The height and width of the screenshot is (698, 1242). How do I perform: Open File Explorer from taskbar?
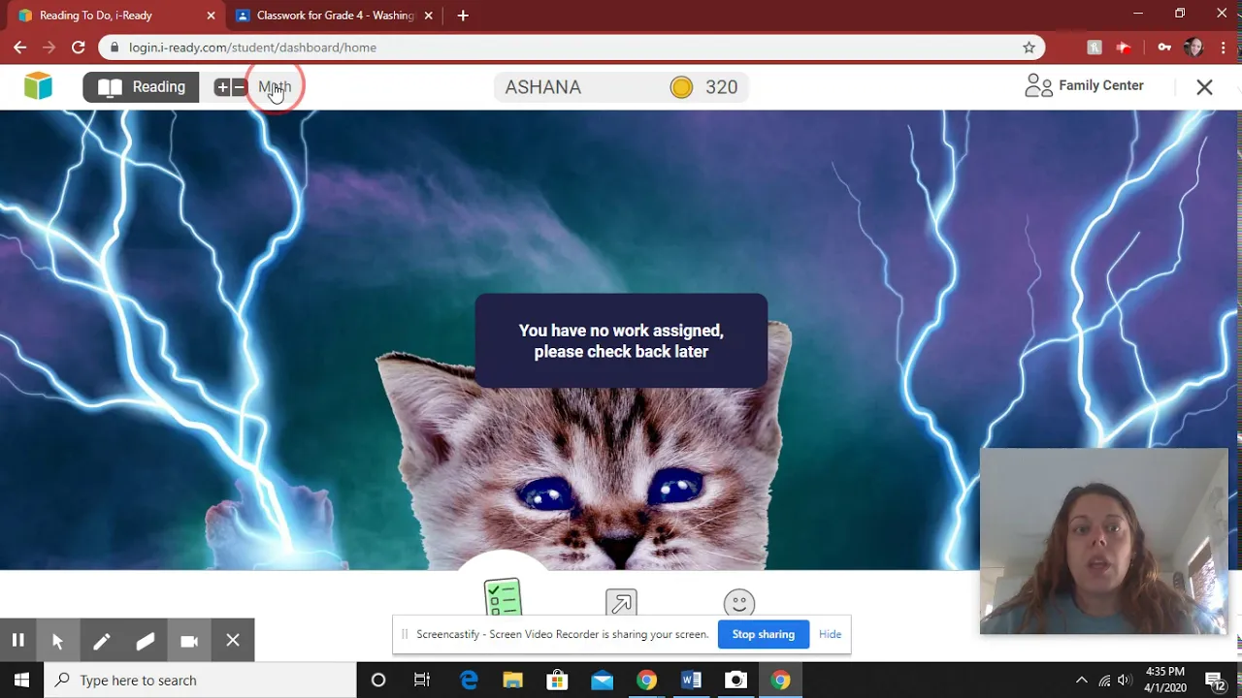(512, 680)
